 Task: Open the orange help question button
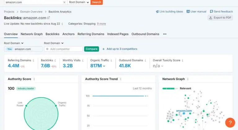(230, 123)
